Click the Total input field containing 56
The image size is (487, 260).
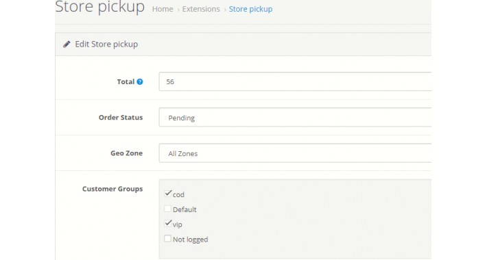pos(295,81)
